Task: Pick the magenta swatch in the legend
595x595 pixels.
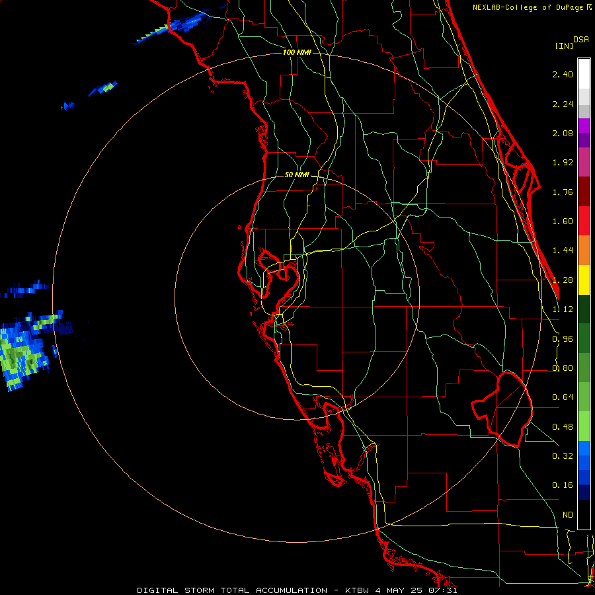Action: click(x=584, y=162)
